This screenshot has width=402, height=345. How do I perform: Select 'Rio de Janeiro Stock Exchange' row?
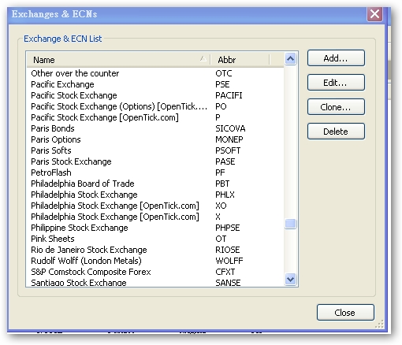tap(155, 250)
